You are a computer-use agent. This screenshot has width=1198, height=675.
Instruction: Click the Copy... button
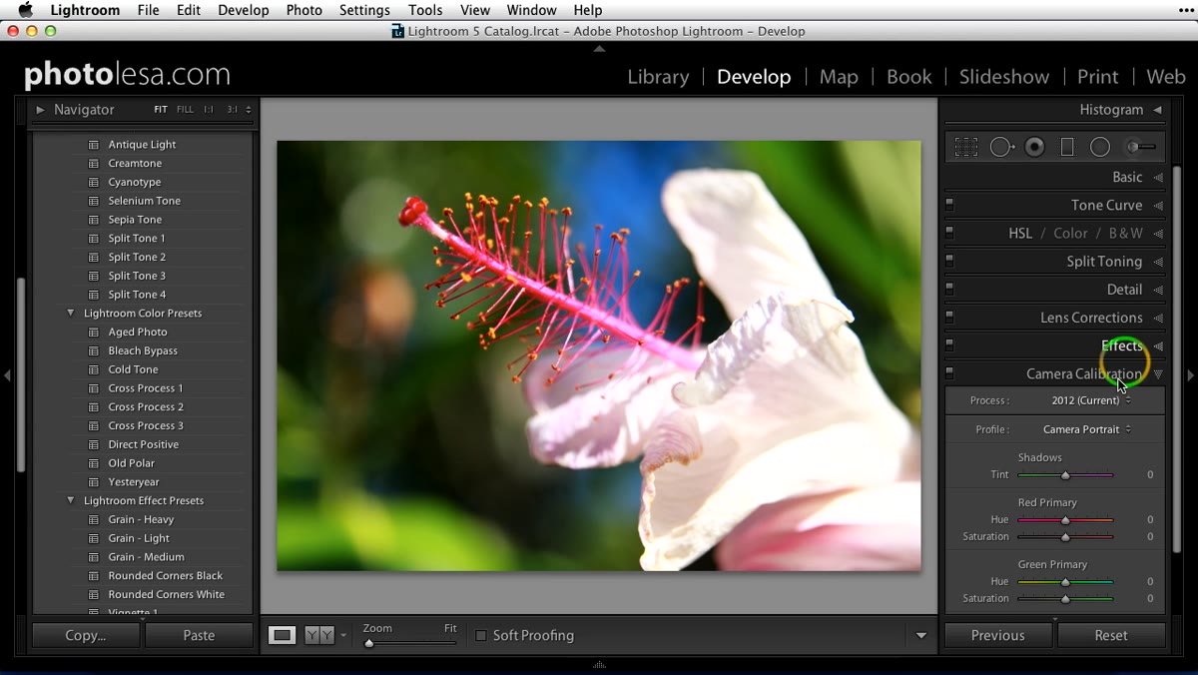tap(86, 635)
